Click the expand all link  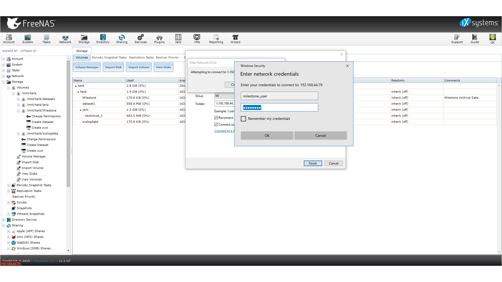pos(10,51)
